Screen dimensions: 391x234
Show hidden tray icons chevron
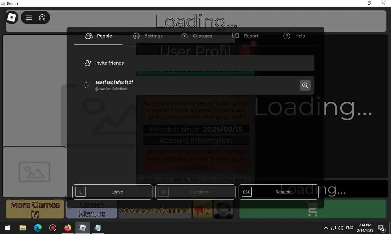[326, 228]
